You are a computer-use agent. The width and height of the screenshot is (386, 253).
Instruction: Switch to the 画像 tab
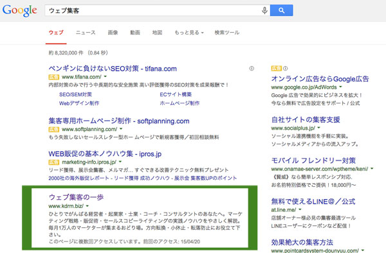tap(113, 32)
